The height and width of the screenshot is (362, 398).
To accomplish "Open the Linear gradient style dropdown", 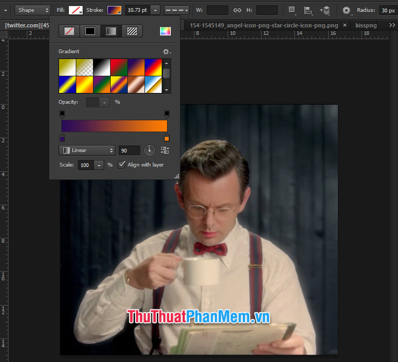I will 87,150.
